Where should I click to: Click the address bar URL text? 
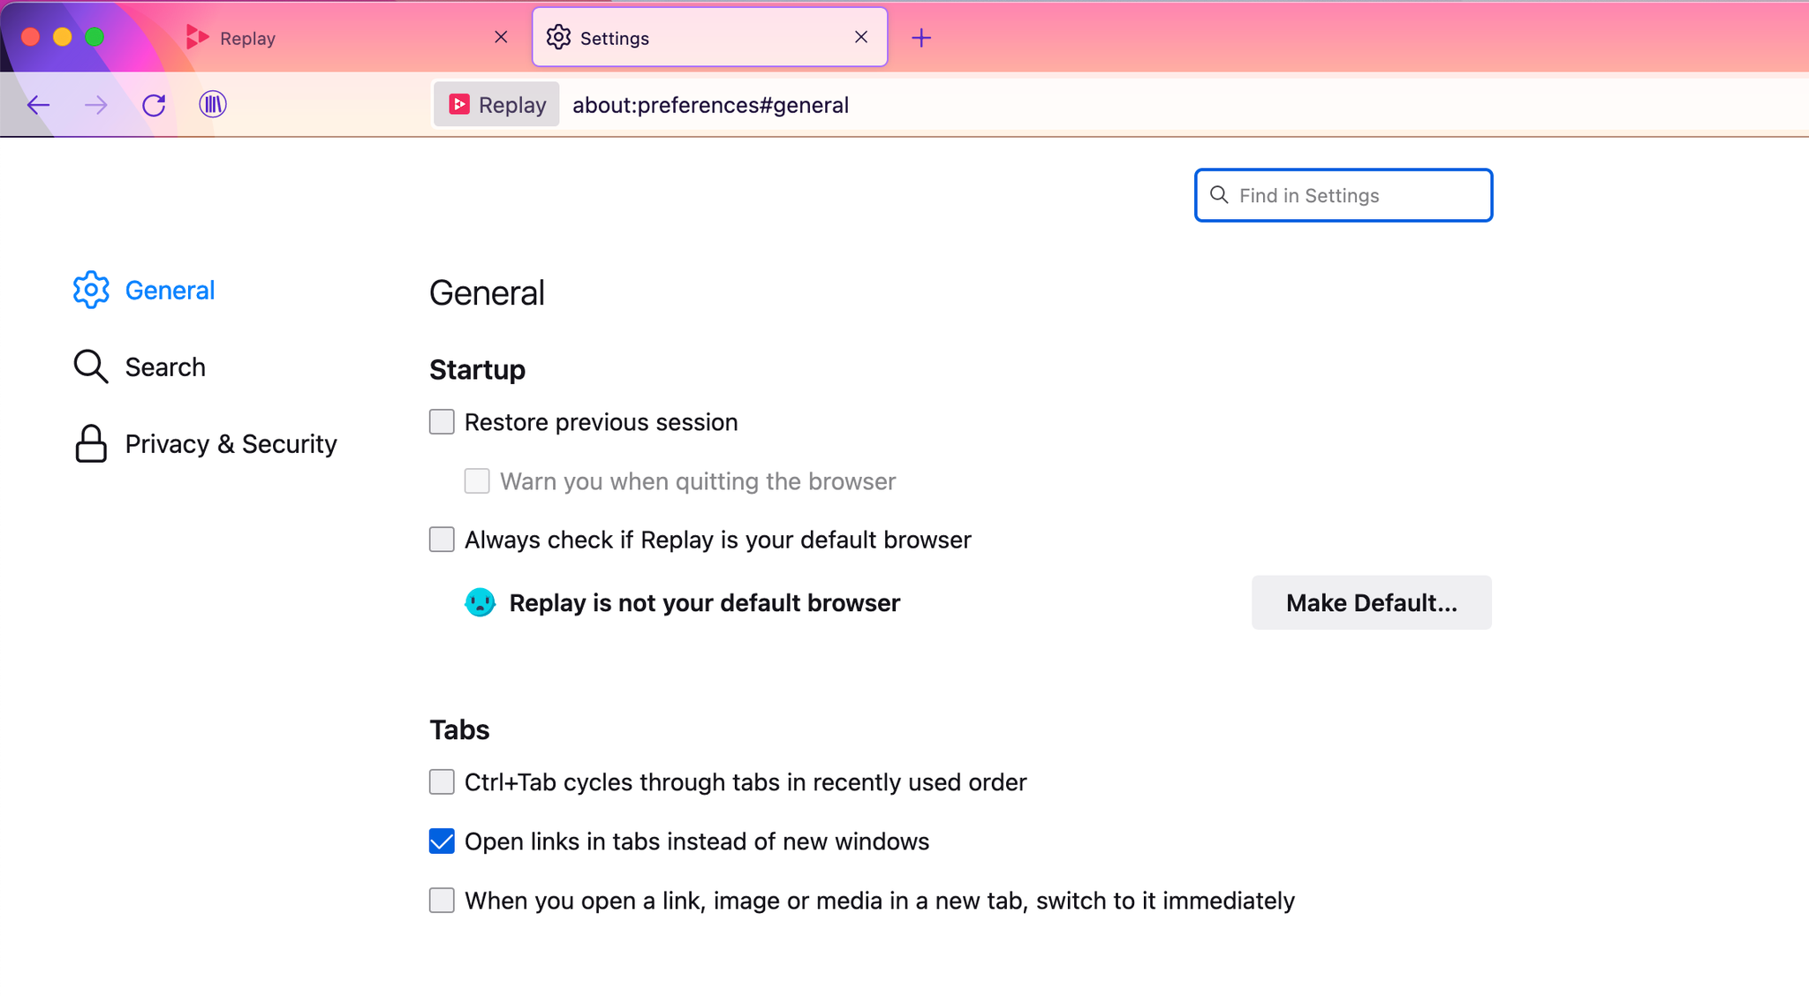point(710,105)
